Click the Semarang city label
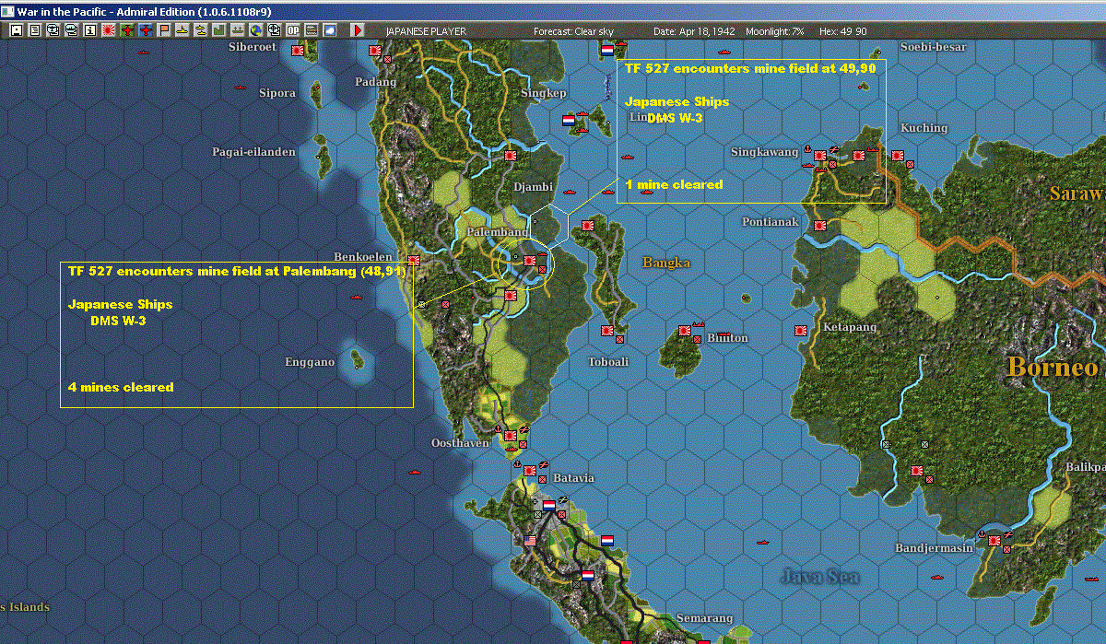This screenshot has width=1106, height=644. 704,618
